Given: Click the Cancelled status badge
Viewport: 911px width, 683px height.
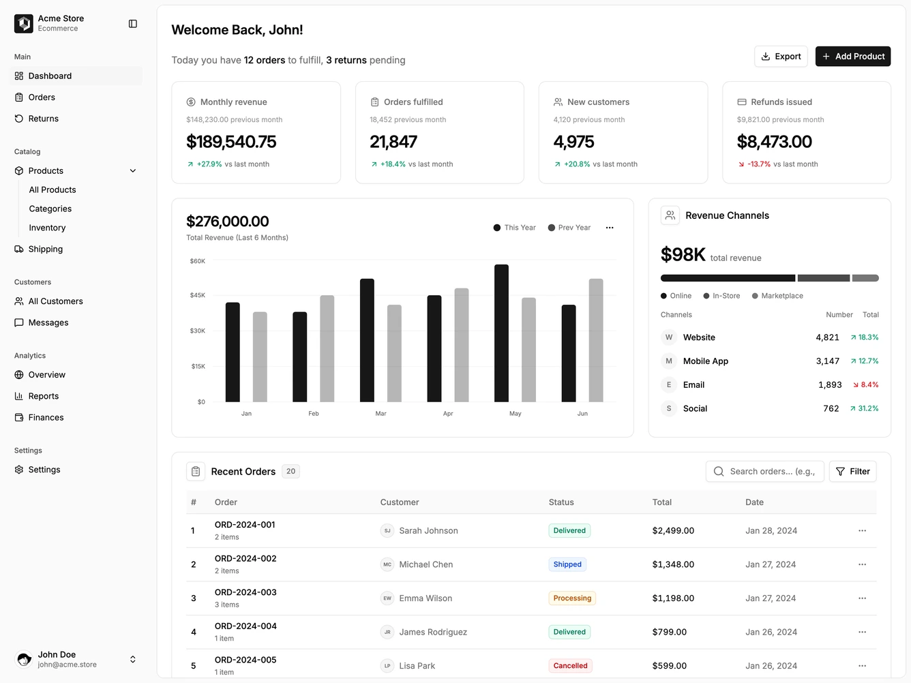Looking at the screenshot, I should point(570,666).
